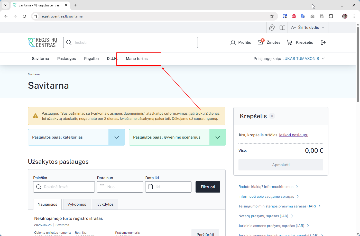Click the Užsakytos paslaugos heading
The image size is (360, 236).
click(58, 162)
